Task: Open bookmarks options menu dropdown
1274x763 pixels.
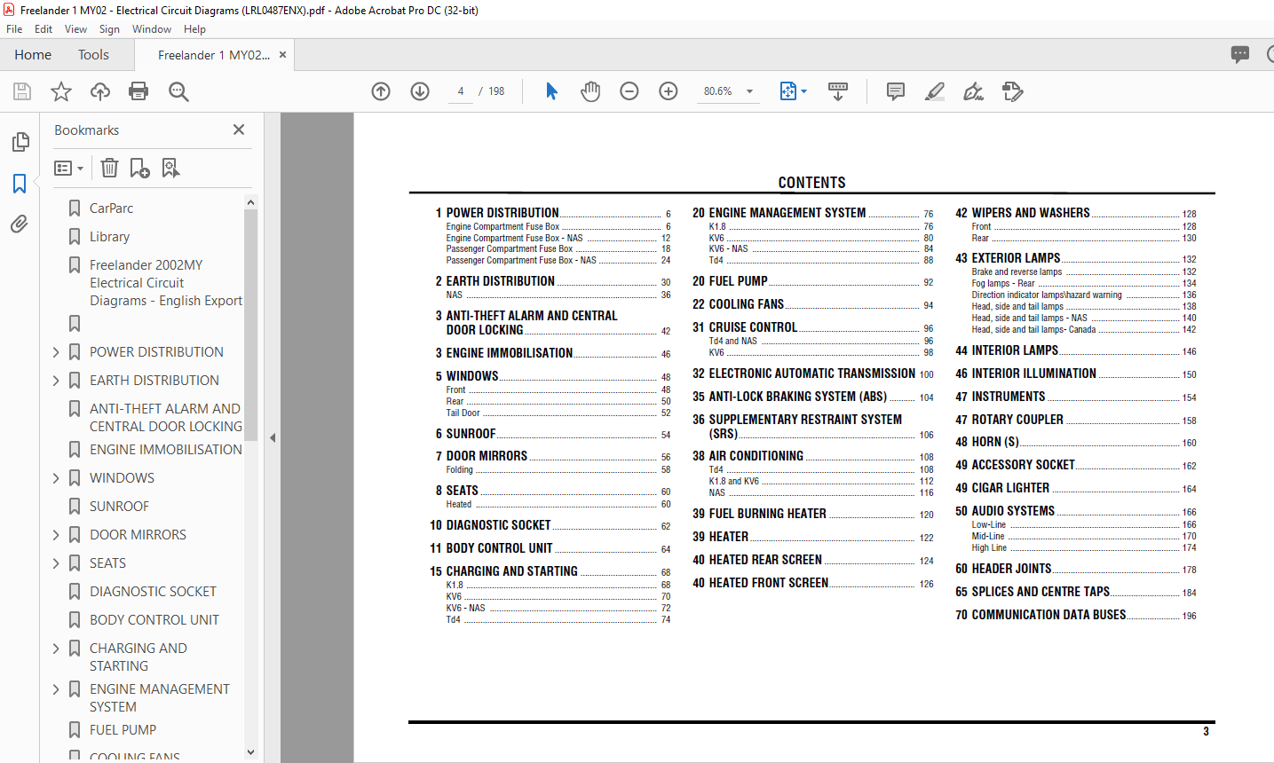Action: click(x=69, y=168)
